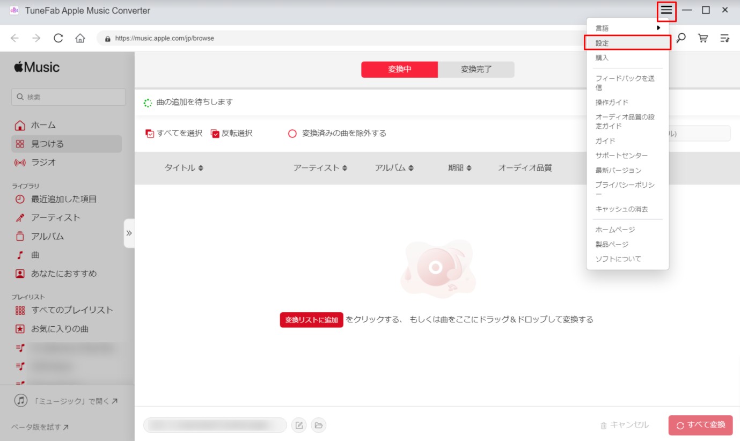
Task: Open 「ミュージック」で開く link
Action: coord(67,401)
